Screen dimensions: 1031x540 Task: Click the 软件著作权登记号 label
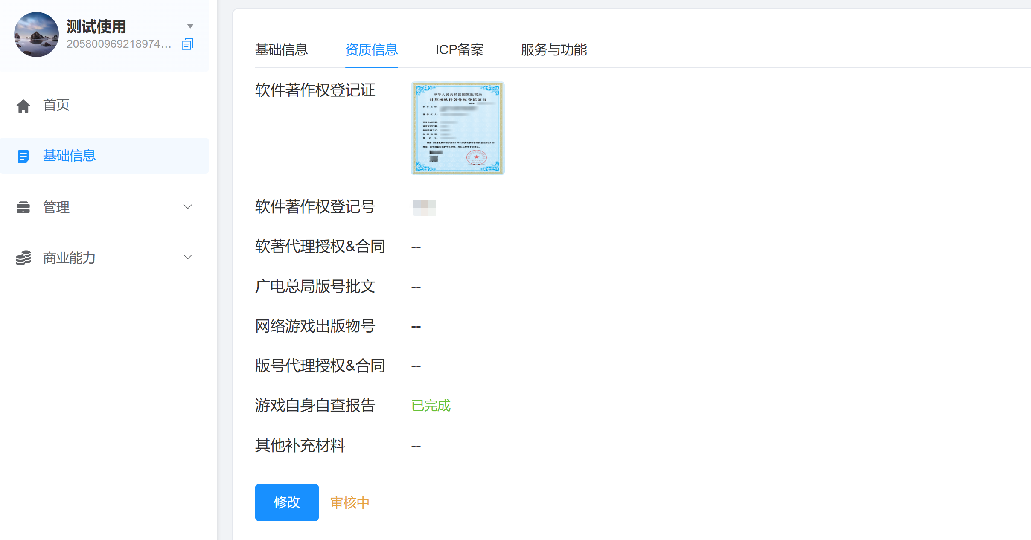pyautogui.click(x=315, y=206)
